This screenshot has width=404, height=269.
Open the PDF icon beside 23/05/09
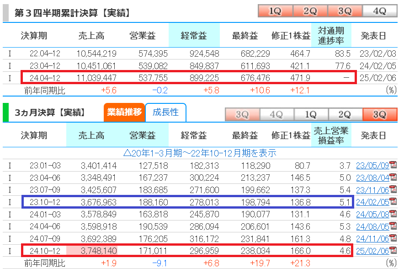tap(393, 165)
